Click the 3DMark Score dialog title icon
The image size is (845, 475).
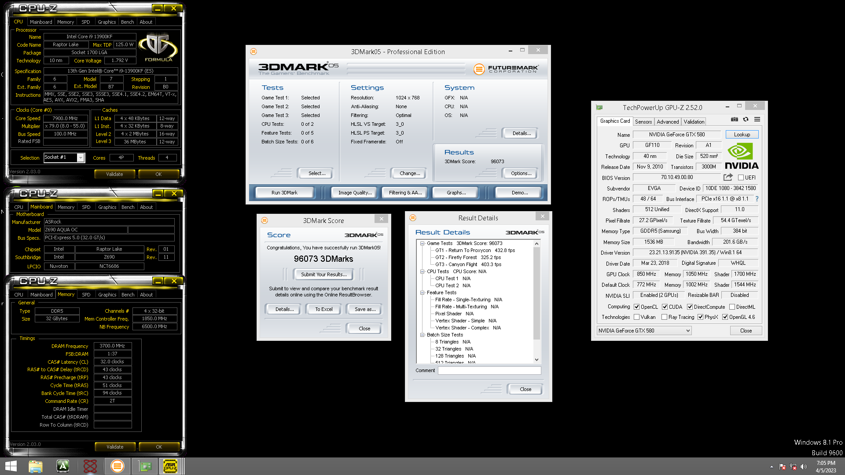point(265,220)
